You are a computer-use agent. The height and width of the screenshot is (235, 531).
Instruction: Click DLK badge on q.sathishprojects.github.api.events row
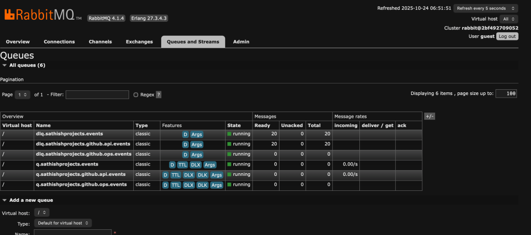pos(202,175)
